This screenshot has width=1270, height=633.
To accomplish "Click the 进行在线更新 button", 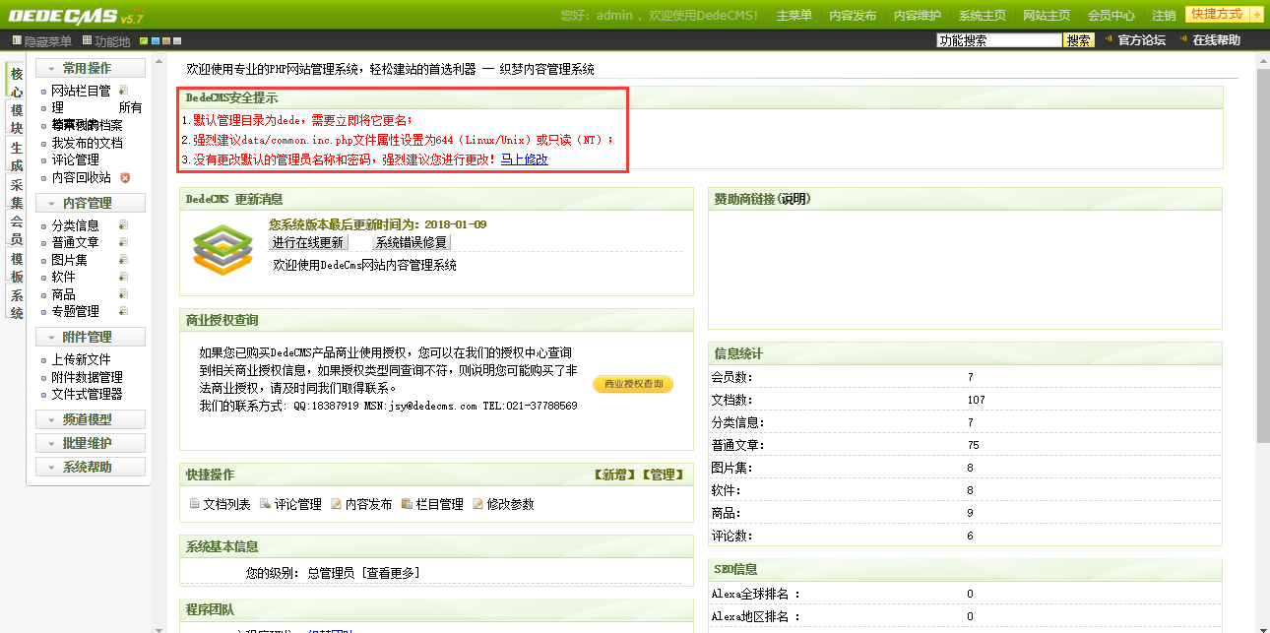I will pos(308,242).
